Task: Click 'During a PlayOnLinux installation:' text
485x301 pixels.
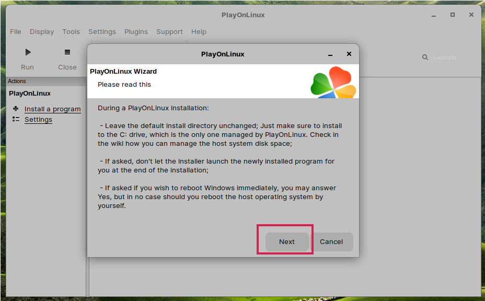Action: click(154, 108)
